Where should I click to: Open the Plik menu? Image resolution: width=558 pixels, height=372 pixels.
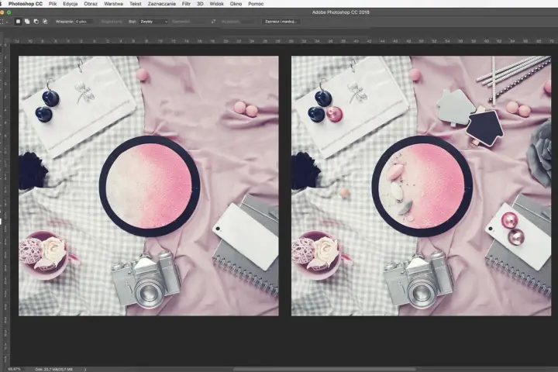pyautogui.click(x=53, y=4)
